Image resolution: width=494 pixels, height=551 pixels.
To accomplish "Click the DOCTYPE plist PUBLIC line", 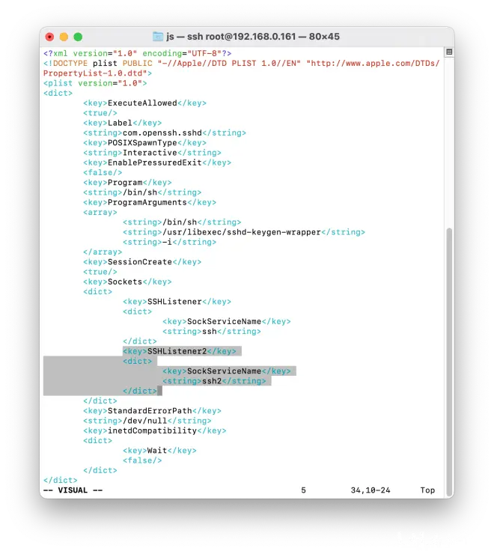I will pos(241,63).
